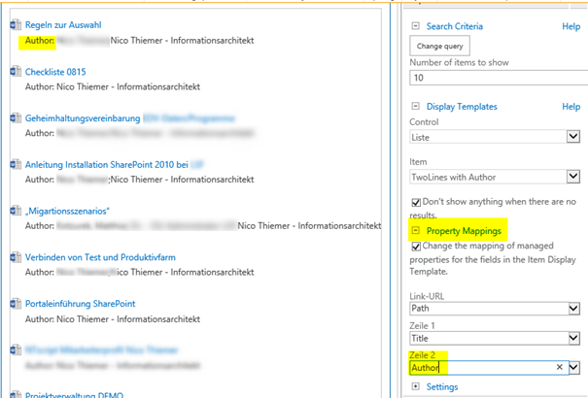Click document icon beside Geheimhaltungsvereinbarung
Screen dimensions: 588x398
pyautogui.click(x=16, y=117)
